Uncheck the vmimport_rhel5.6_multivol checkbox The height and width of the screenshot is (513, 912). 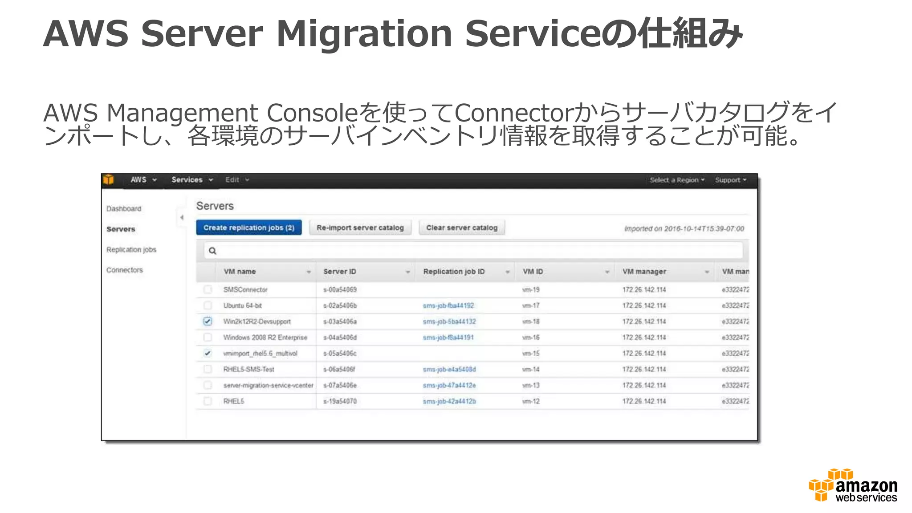pos(208,354)
